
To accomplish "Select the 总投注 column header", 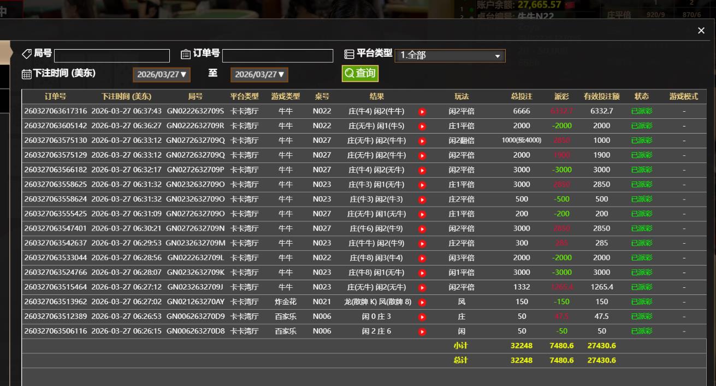I will click(522, 96).
